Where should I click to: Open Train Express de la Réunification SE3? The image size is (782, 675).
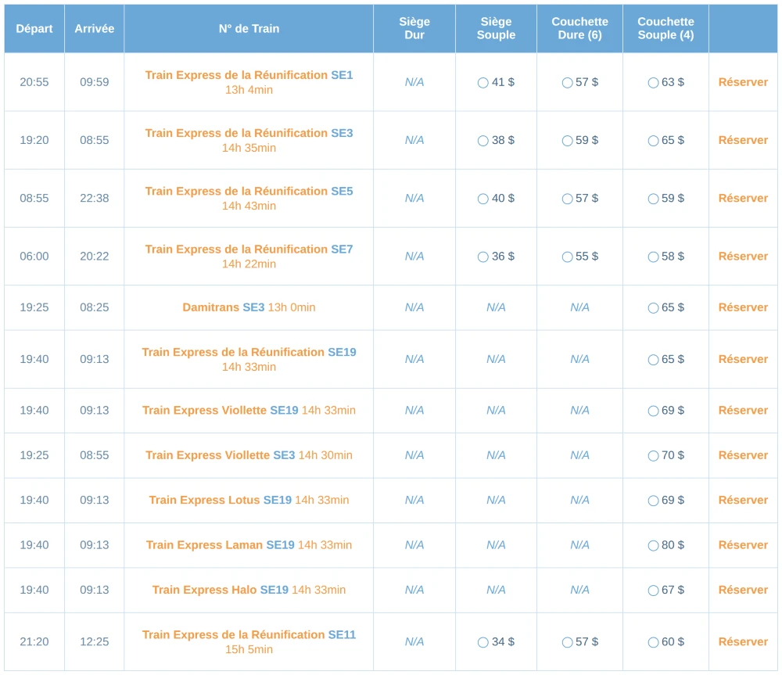pos(249,133)
